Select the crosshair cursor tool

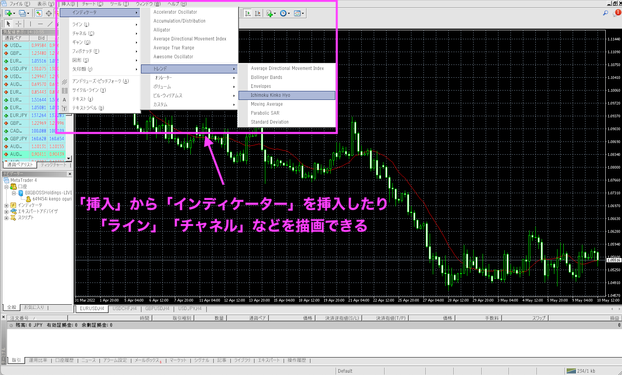18,24
